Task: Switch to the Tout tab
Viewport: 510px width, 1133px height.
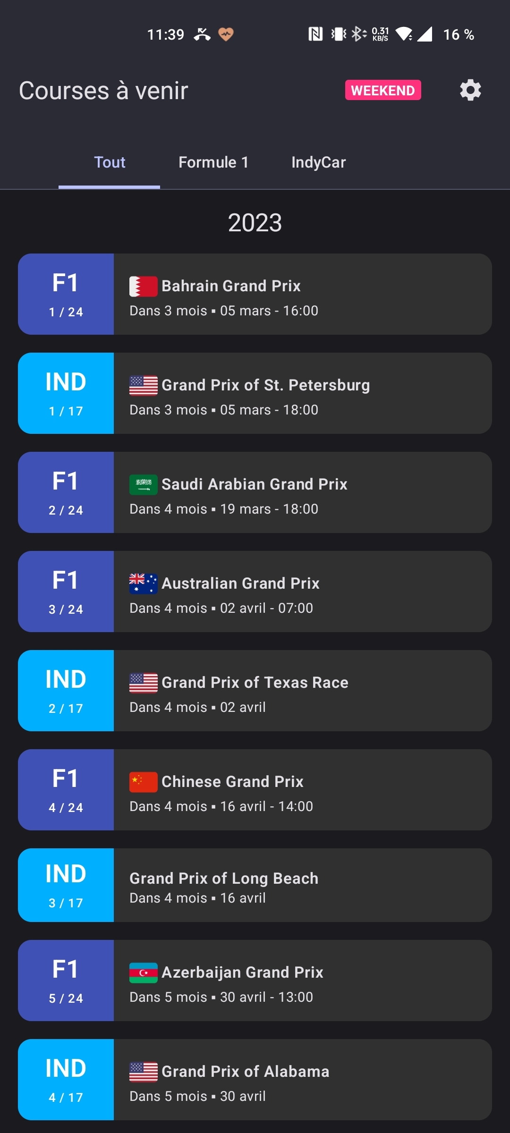Action: (110, 162)
